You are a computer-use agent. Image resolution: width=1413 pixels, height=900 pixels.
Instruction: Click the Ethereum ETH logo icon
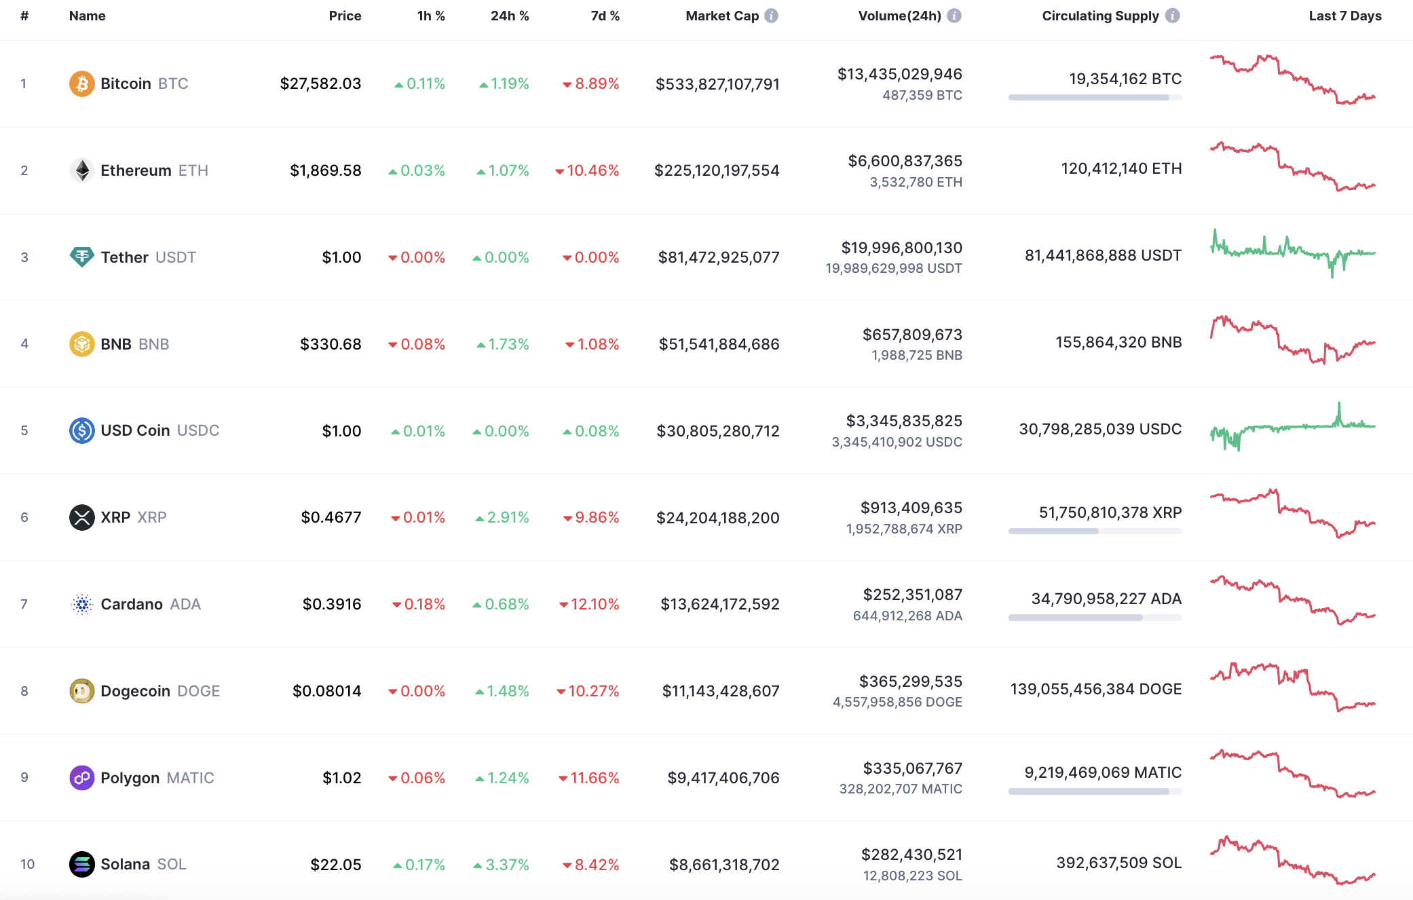(x=81, y=170)
